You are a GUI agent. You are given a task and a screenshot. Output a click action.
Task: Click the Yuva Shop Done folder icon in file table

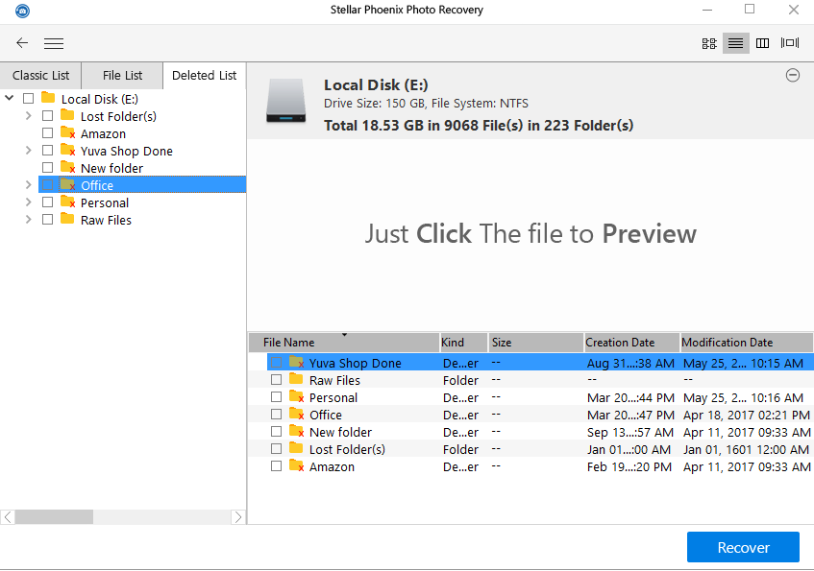click(297, 362)
